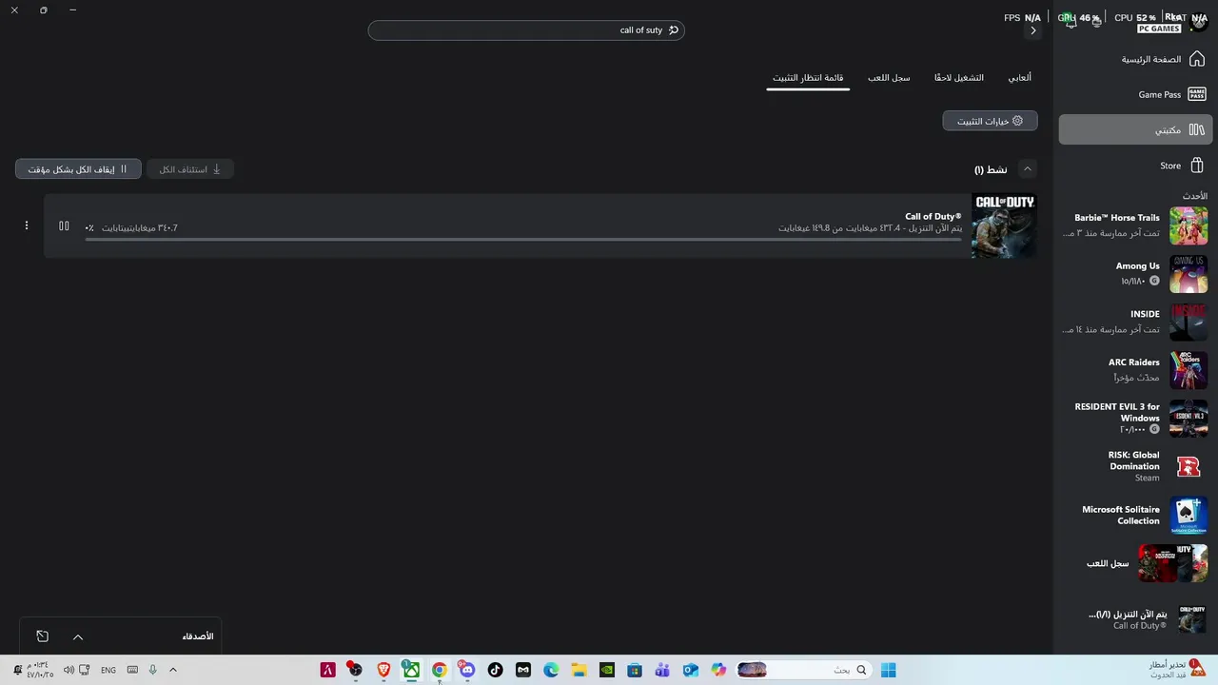Open File Explorer from the taskbar

pyautogui.click(x=579, y=670)
